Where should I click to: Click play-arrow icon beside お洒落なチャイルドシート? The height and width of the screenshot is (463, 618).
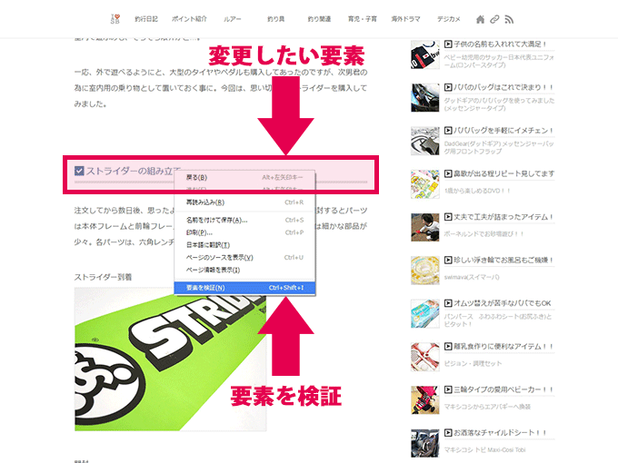click(x=448, y=433)
